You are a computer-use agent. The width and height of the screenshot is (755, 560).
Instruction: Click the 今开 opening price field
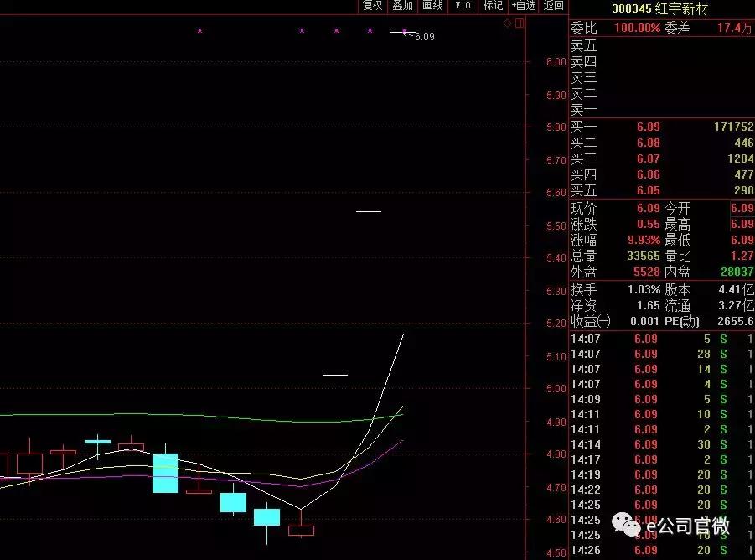[x=742, y=208]
